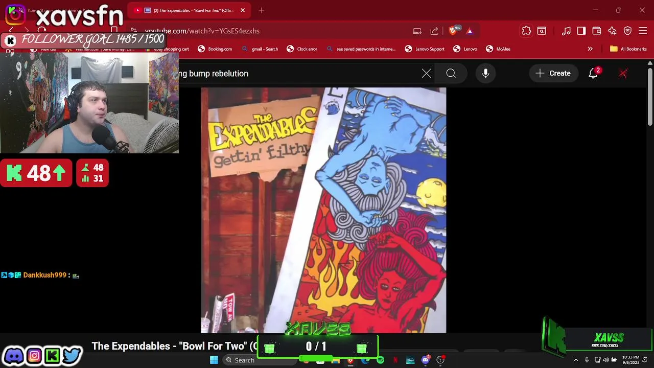654x368 pixels.
Task: Open Discord from the taskbar
Action: click(426, 360)
